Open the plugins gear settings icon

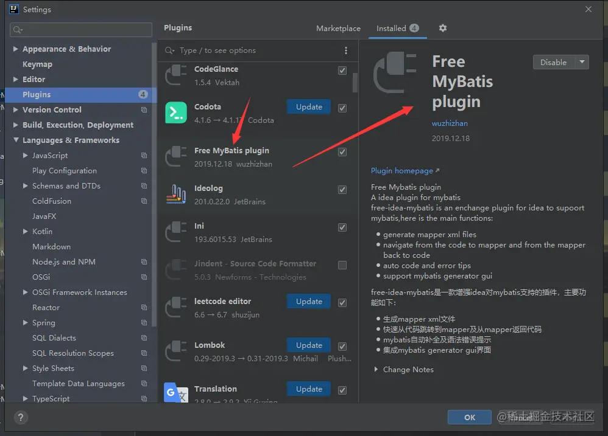(x=443, y=28)
